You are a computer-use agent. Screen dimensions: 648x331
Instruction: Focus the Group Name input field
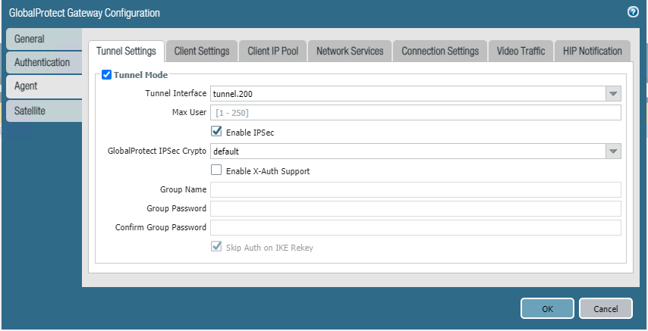coord(415,189)
